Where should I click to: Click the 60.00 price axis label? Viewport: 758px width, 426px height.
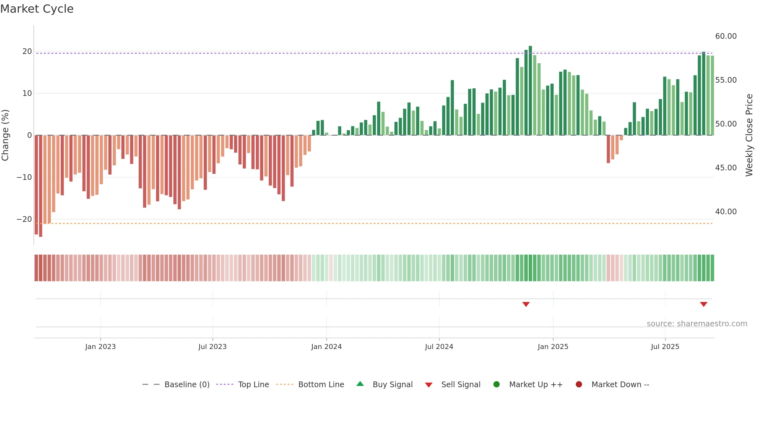pyautogui.click(x=726, y=36)
